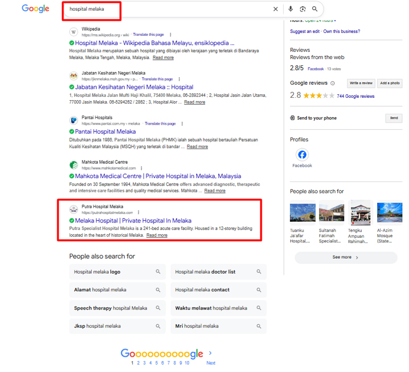The height and width of the screenshot is (372, 409).
Task: Open more options for Wikipedia result
Action: click(170, 35)
